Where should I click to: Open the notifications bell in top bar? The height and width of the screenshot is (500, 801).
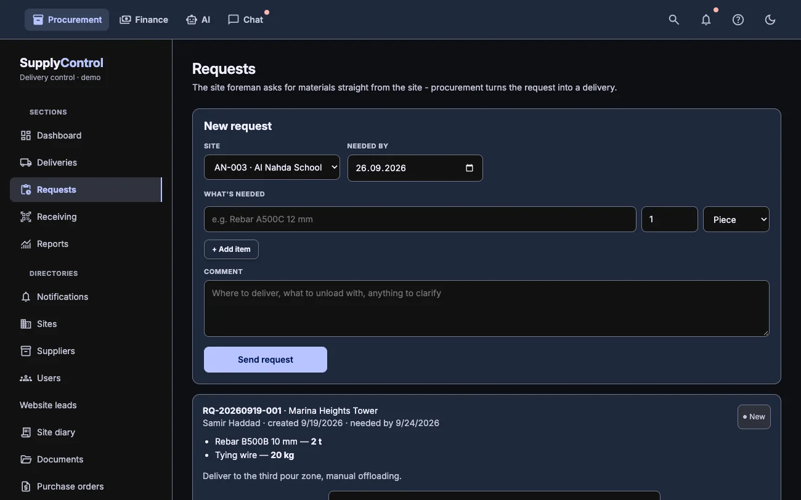click(x=706, y=20)
